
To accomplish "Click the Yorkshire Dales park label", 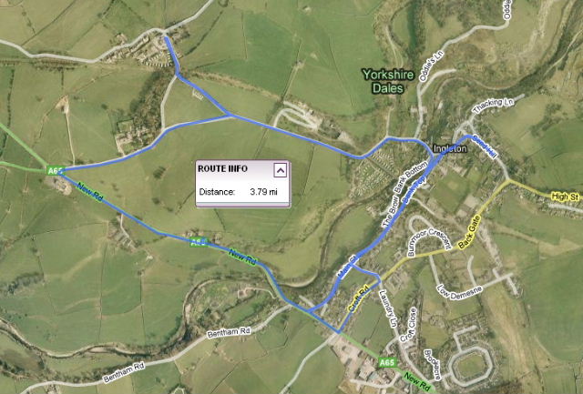I will 388,81.
